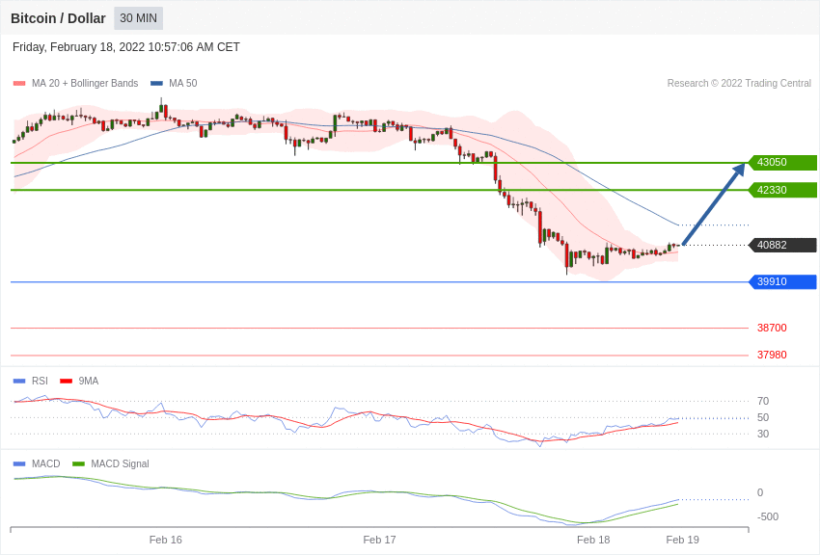Click the 38700 support level value

(772, 328)
